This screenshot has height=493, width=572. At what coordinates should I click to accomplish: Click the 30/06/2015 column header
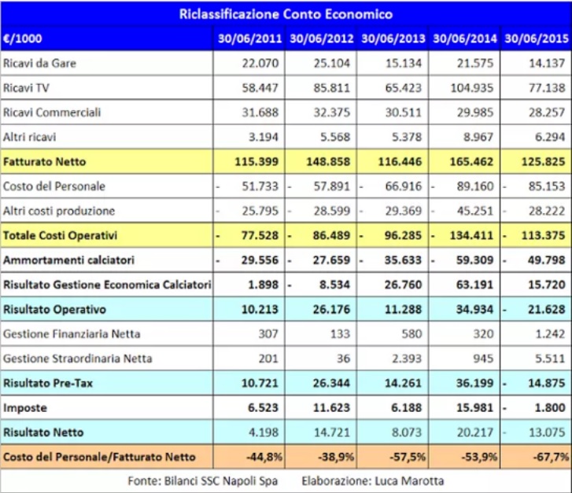(537, 39)
